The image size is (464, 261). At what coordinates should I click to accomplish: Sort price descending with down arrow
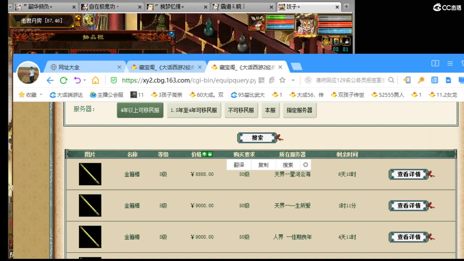210,154
